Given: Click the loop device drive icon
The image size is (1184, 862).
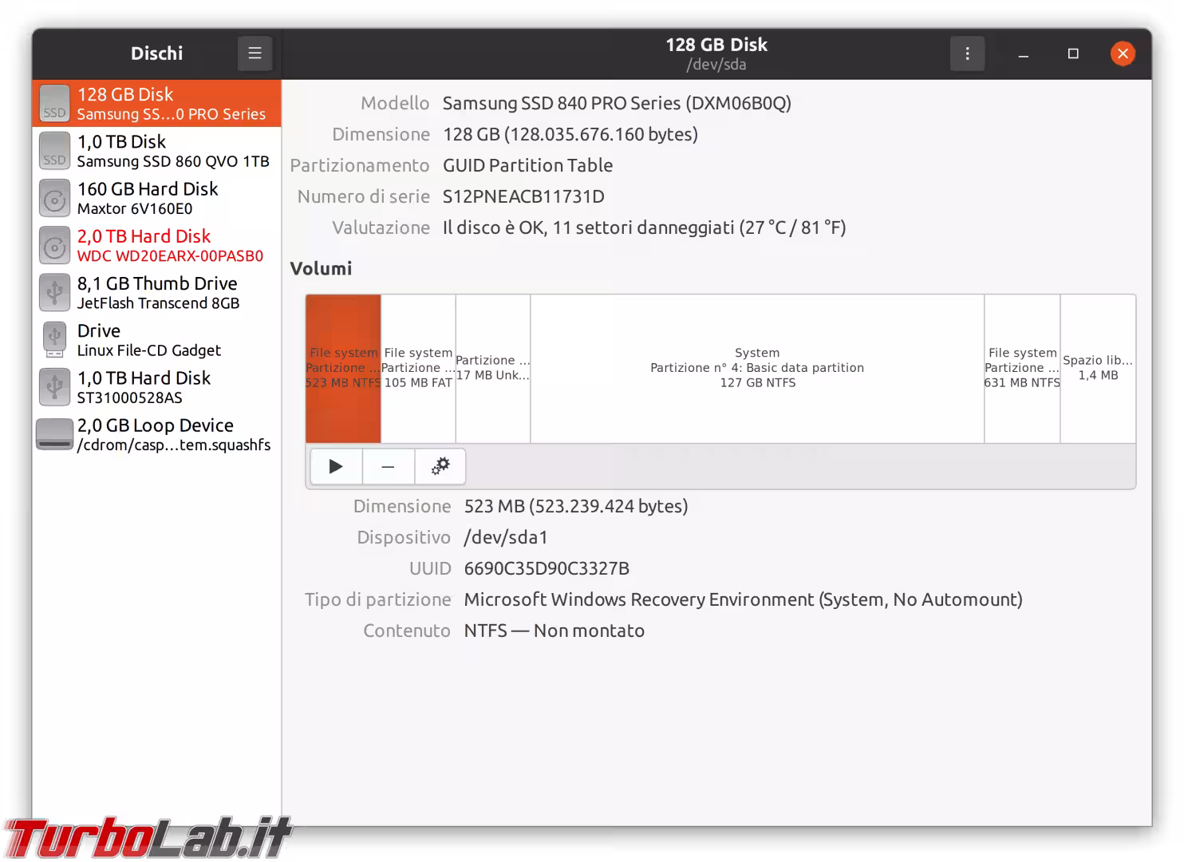Looking at the screenshot, I should pyautogui.click(x=54, y=434).
